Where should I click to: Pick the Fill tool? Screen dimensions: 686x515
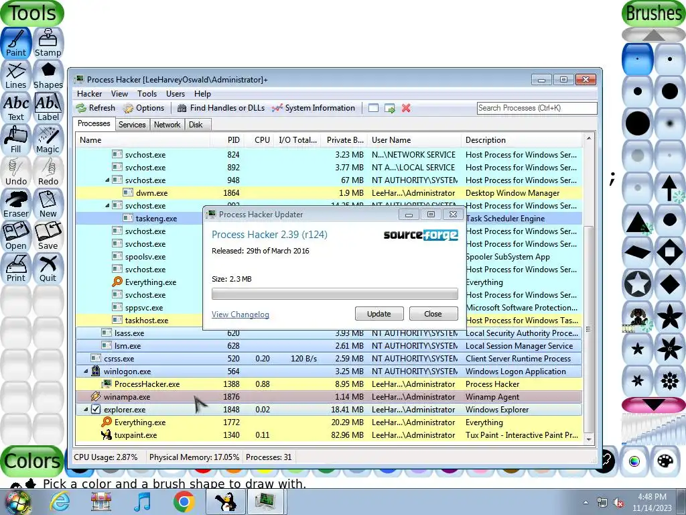point(16,139)
